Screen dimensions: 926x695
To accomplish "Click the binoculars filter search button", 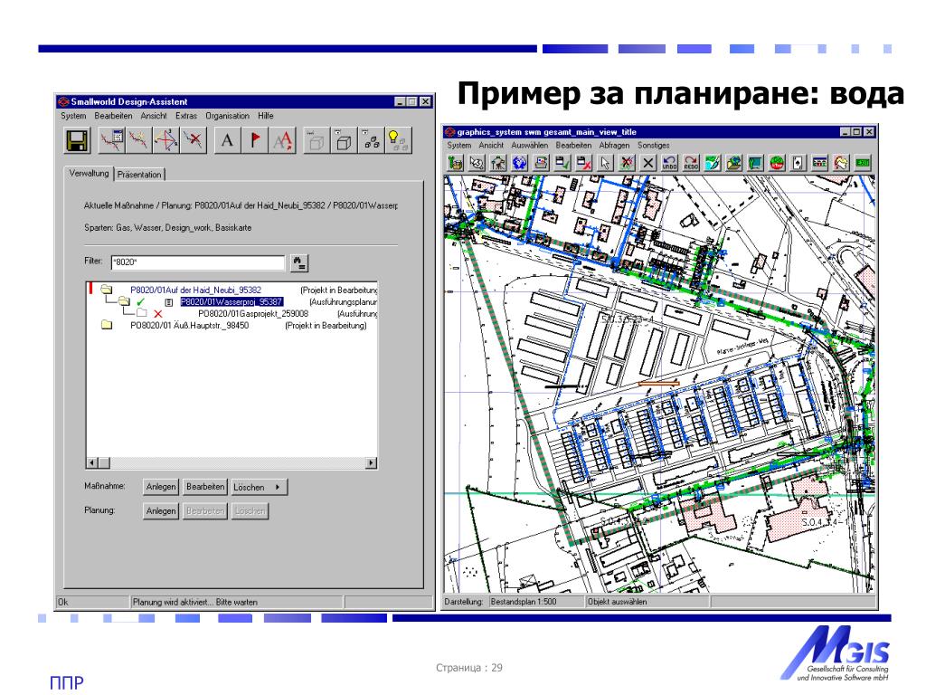I will coord(299,262).
